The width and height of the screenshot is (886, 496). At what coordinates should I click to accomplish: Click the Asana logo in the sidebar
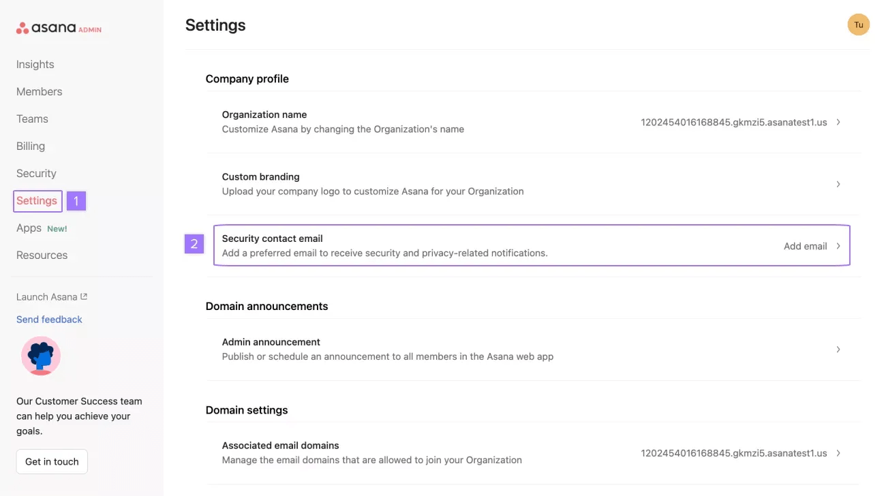[x=58, y=27]
